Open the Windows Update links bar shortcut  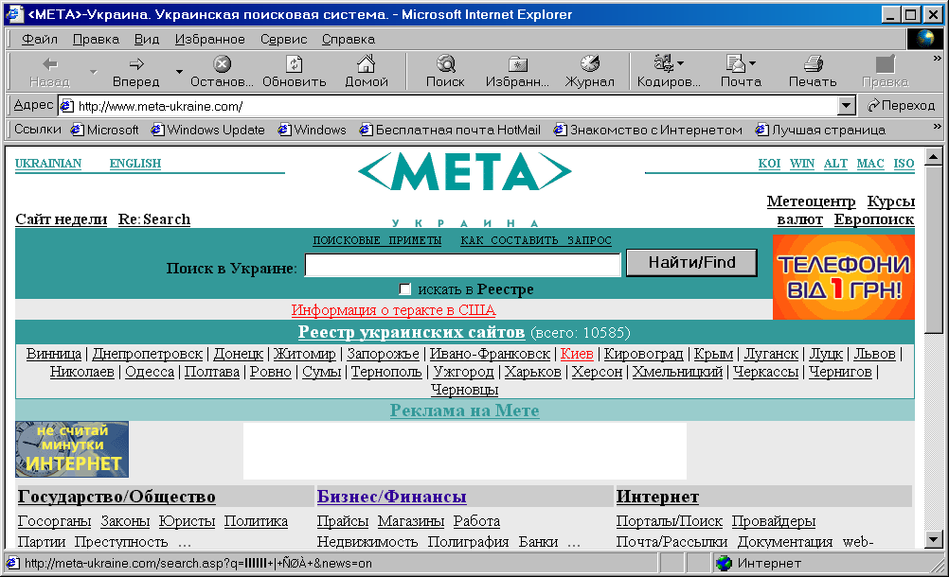208,130
